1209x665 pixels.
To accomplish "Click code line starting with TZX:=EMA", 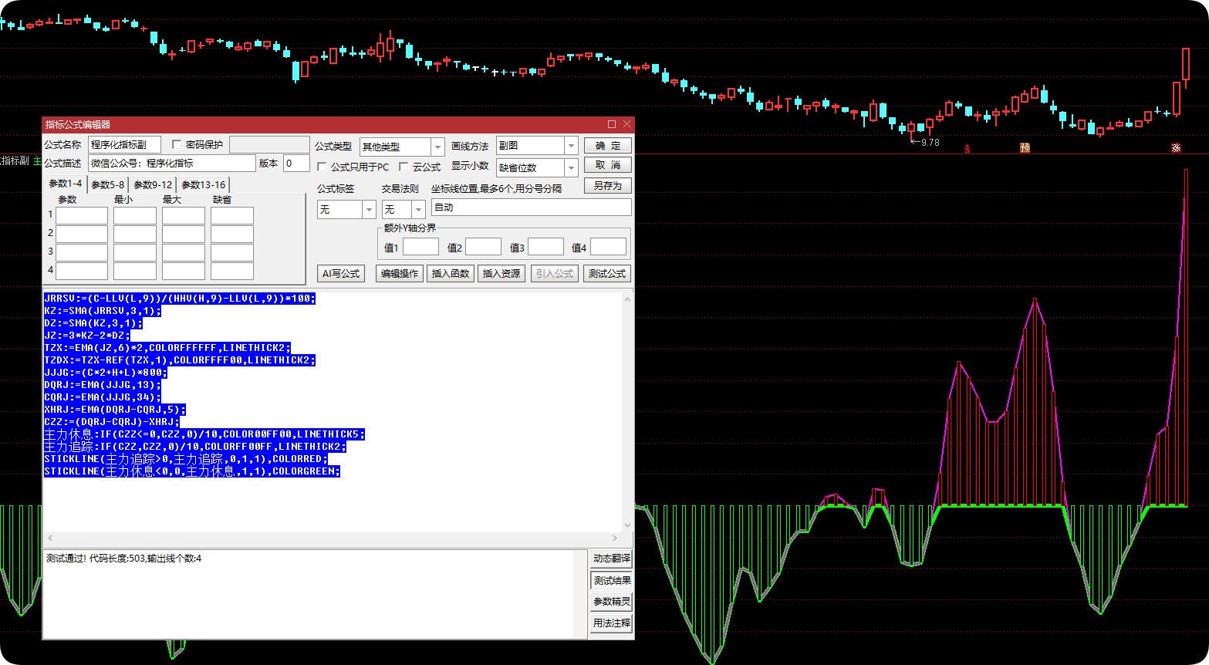I will coord(167,348).
